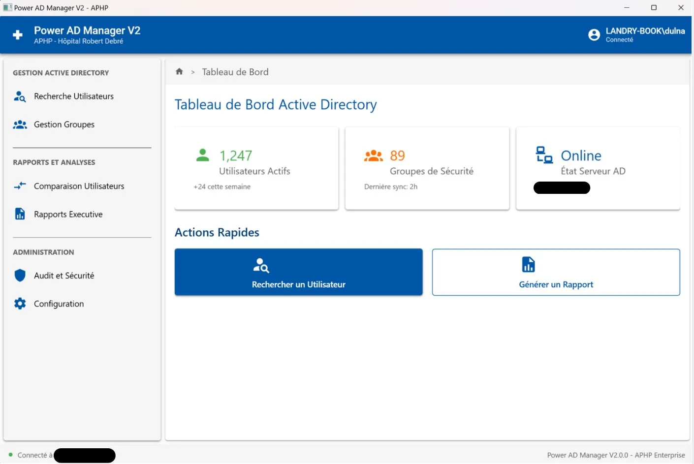This screenshot has width=694, height=464.
Task: Click the app icon in the title bar
Action: (x=7, y=7)
